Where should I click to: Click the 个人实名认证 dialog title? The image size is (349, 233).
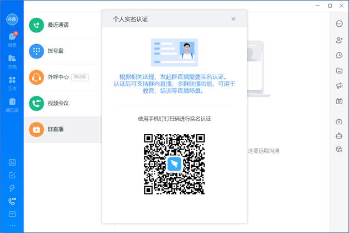[130, 19]
